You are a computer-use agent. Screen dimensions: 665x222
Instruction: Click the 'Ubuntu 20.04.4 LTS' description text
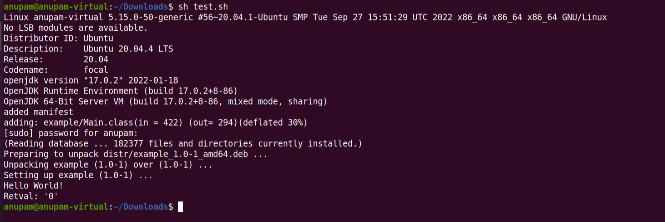point(128,49)
